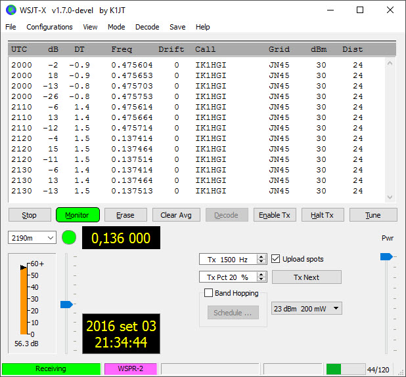Viewport: 406px width, 377px height.
Task: Expand the 23 dBm 200 mW power dropdown
Action: 306,308
